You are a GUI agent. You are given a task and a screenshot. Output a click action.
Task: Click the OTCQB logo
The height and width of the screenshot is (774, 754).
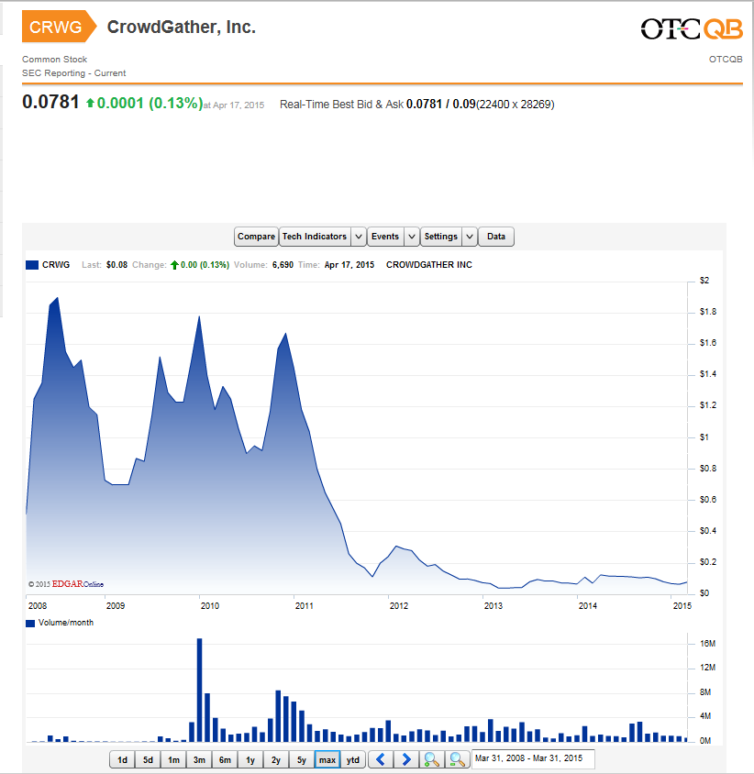click(x=691, y=30)
